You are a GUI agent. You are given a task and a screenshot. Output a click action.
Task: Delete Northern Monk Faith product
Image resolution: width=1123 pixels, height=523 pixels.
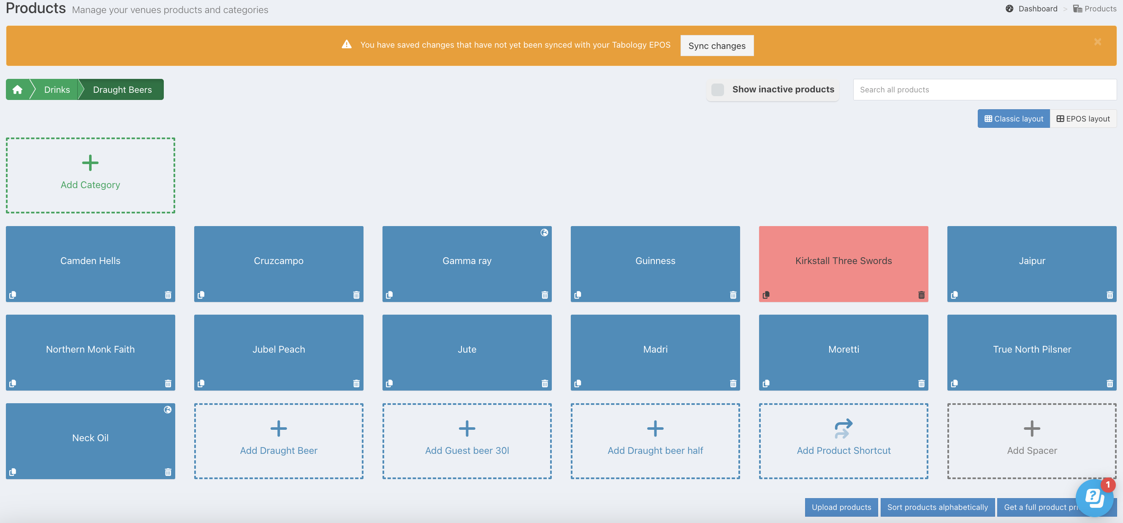point(168,383)
